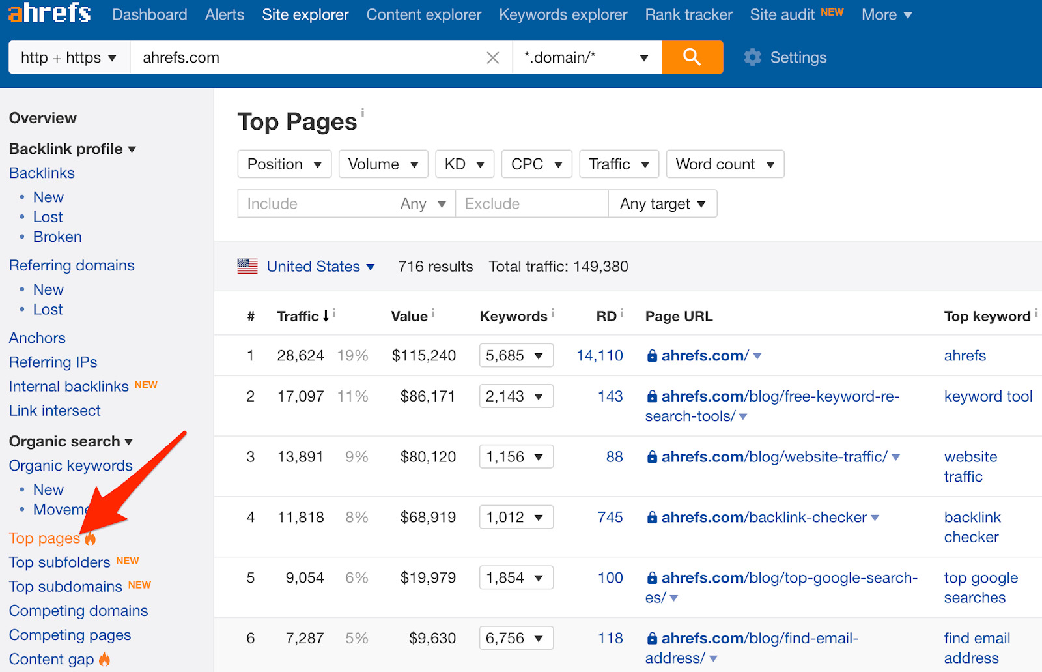Open the Word count filter dropdown
The width and height of the screenshot is (1042, 672).
point(725,164)
